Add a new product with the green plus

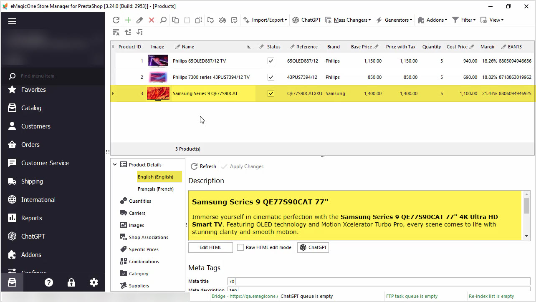[x=128, y=20]
